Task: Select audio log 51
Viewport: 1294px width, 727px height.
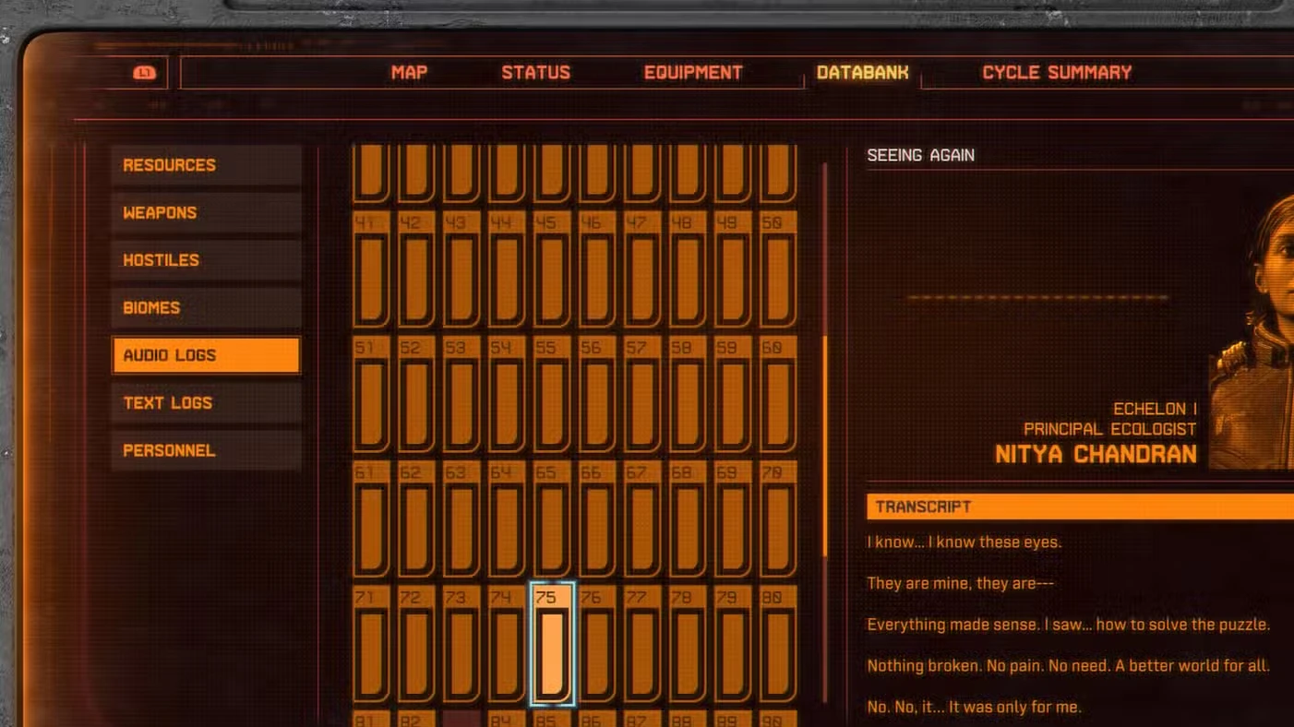Action: [x=371, y=394]
